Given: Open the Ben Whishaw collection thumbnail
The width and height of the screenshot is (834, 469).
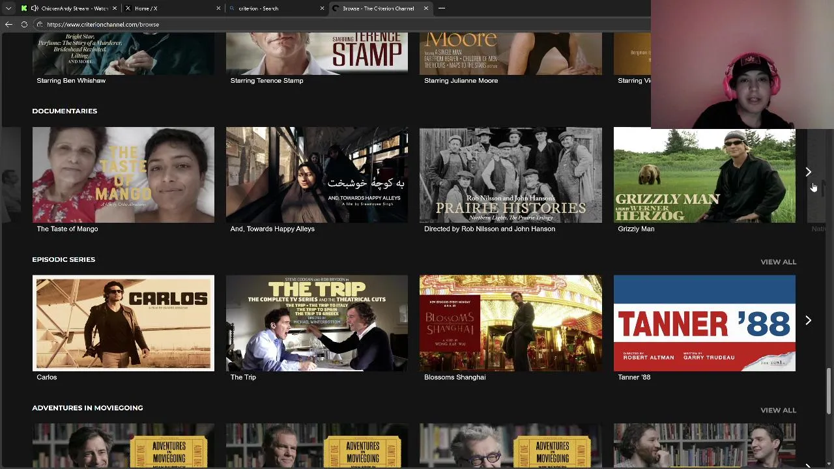Looking at the screenshot, I should (x=123, y=53).
